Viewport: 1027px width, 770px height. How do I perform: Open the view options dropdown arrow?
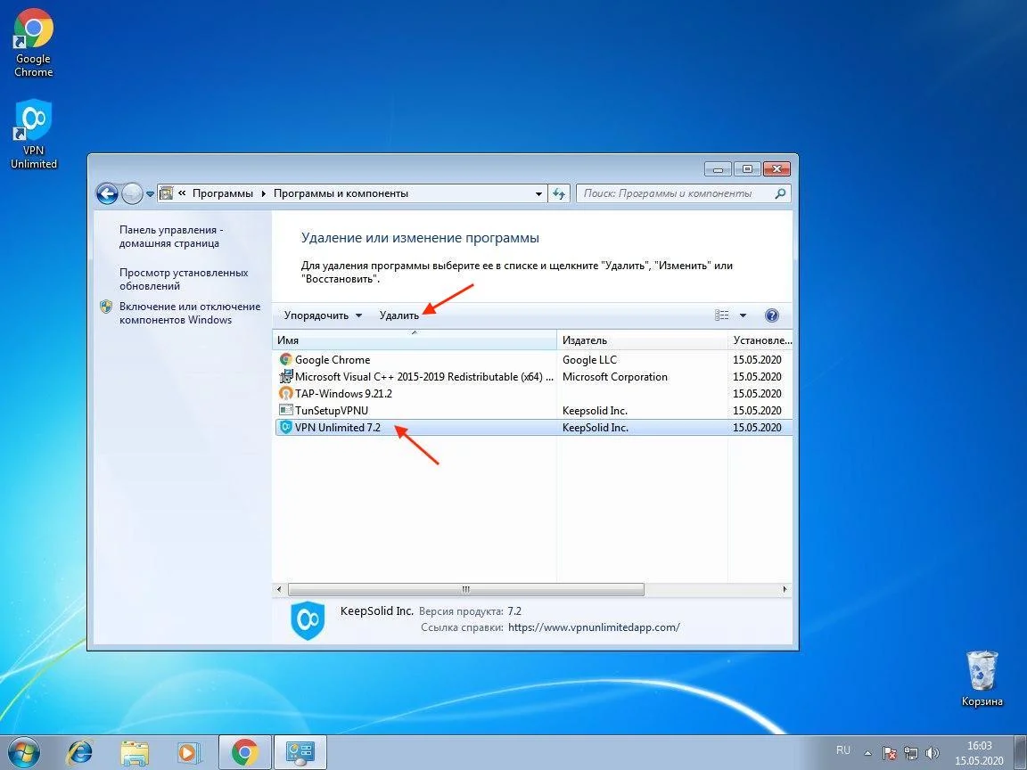pos(743,315)
